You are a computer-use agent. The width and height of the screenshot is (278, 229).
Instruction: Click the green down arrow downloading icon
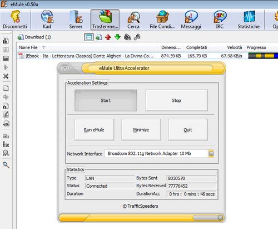point(117,37)
